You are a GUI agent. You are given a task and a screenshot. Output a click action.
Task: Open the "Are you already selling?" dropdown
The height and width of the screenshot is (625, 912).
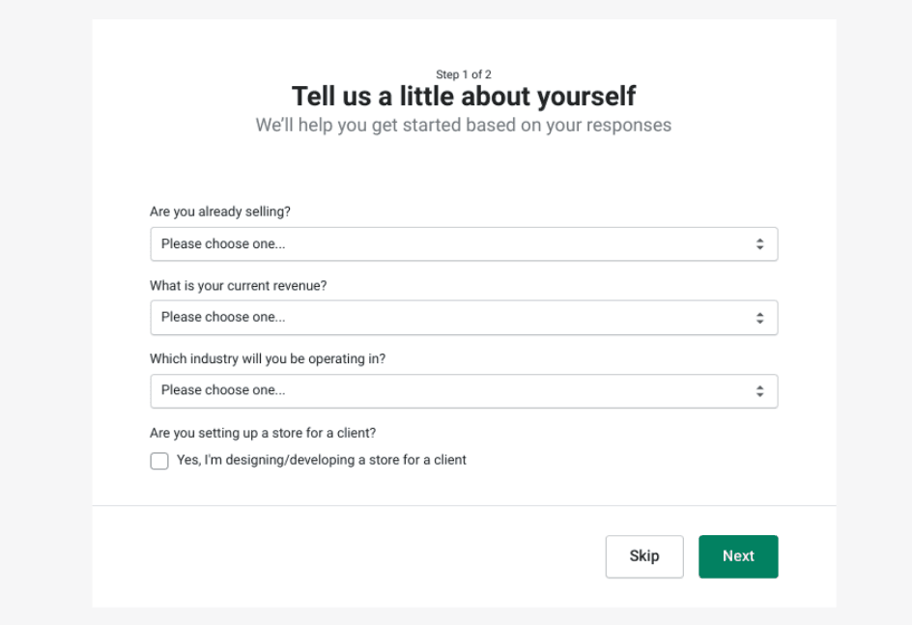[x=464, y=244]
